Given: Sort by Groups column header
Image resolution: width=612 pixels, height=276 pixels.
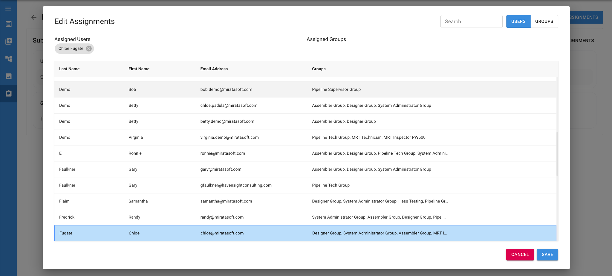Looking at the screenshot, I should point(319,69).
